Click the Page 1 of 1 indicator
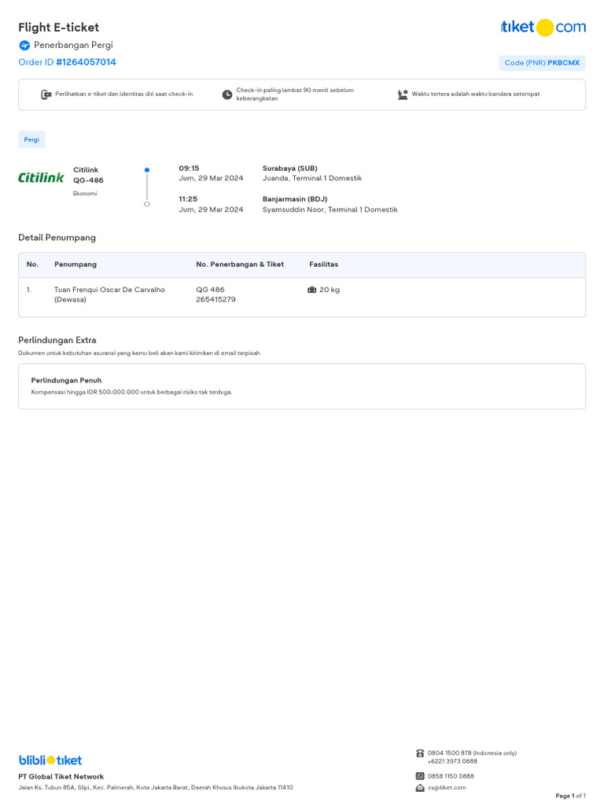604x806 pixels. tap(571, 796)
